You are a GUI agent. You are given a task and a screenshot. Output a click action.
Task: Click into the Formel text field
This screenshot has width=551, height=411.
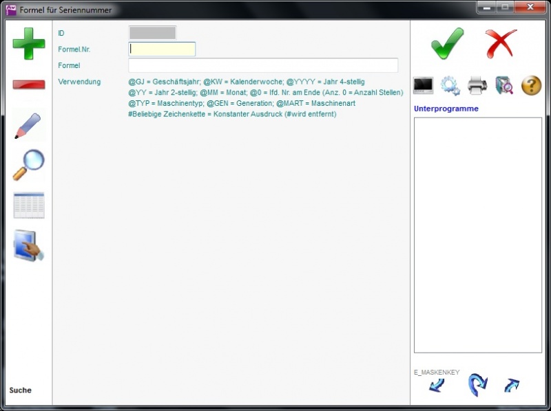[x=263, y=65]
